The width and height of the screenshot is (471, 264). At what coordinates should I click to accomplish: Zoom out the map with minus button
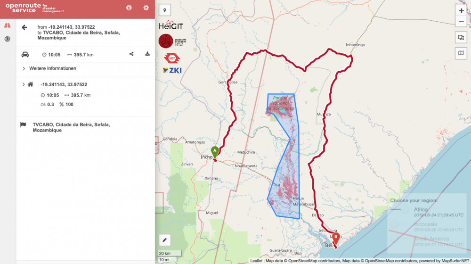(461, 22)
